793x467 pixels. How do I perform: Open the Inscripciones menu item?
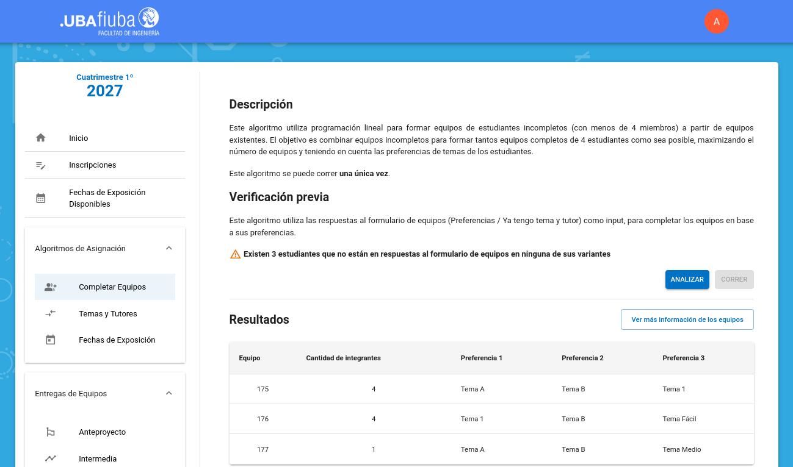(x=93, y=165)
